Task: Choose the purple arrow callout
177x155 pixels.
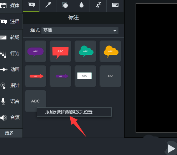Action: (60, 76)
